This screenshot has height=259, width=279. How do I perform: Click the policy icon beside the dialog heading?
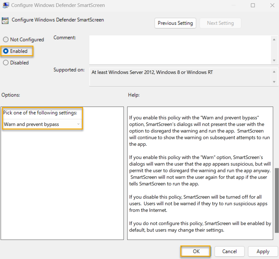pos(5,20)
